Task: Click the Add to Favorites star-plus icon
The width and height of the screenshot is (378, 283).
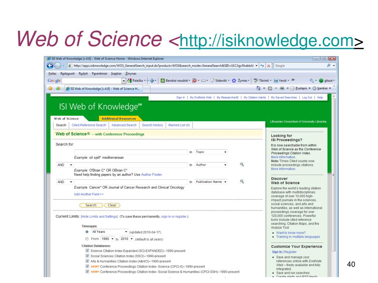Action: point(58,88)
